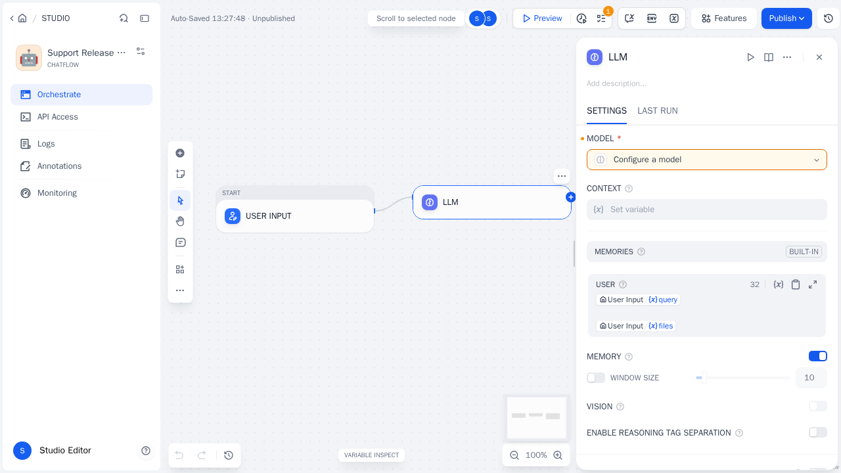Run the LLM node with the play icon

tap(750, 57)
